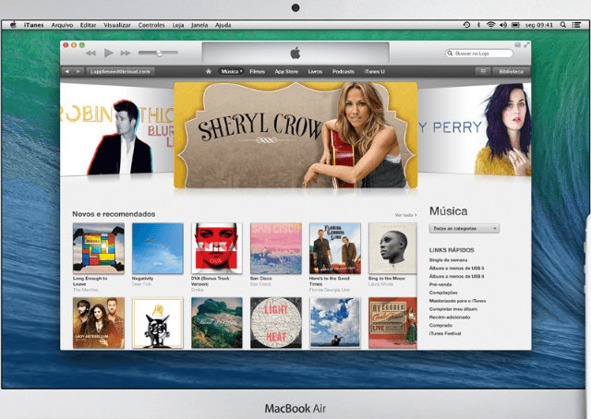Click the 'Buscar na Loja' search field
This screenshot has height=419, width=591.
(x=479, y=54)
